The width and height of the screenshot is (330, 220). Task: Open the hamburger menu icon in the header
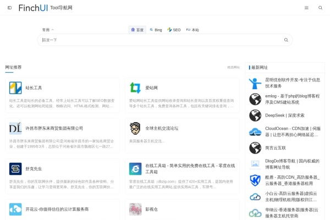(306, 8)
